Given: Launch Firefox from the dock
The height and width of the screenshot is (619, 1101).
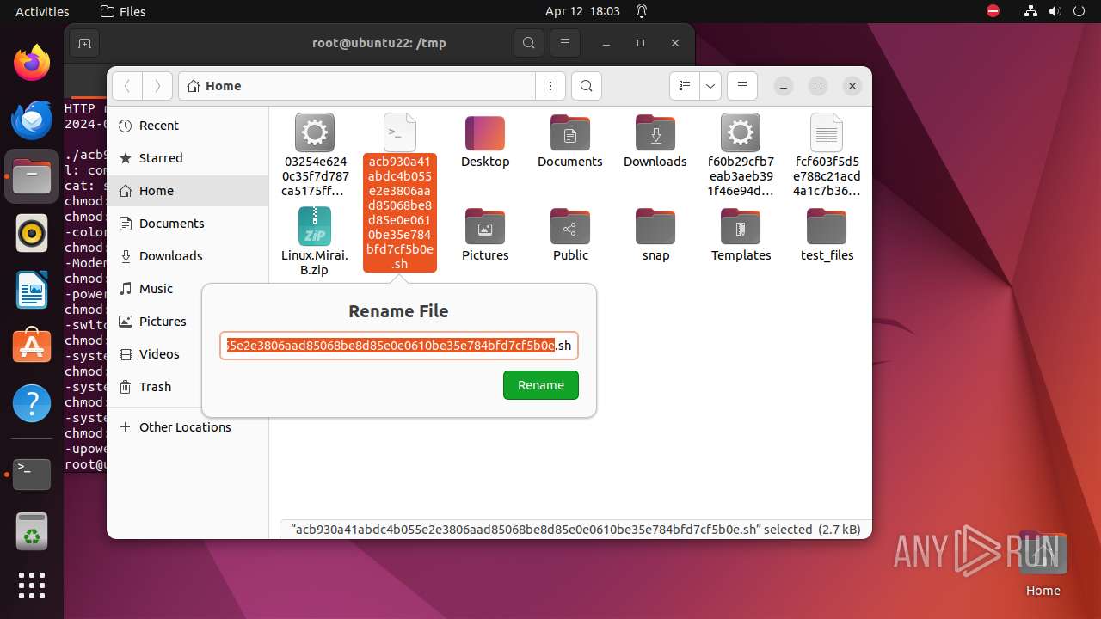Looking at the screenshot, I should point(32,63).
